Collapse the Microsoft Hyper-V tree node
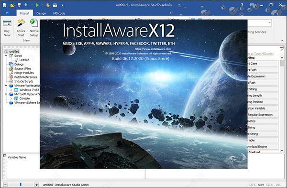The height and width of the screenshot is (188, 287). point(6,94)
